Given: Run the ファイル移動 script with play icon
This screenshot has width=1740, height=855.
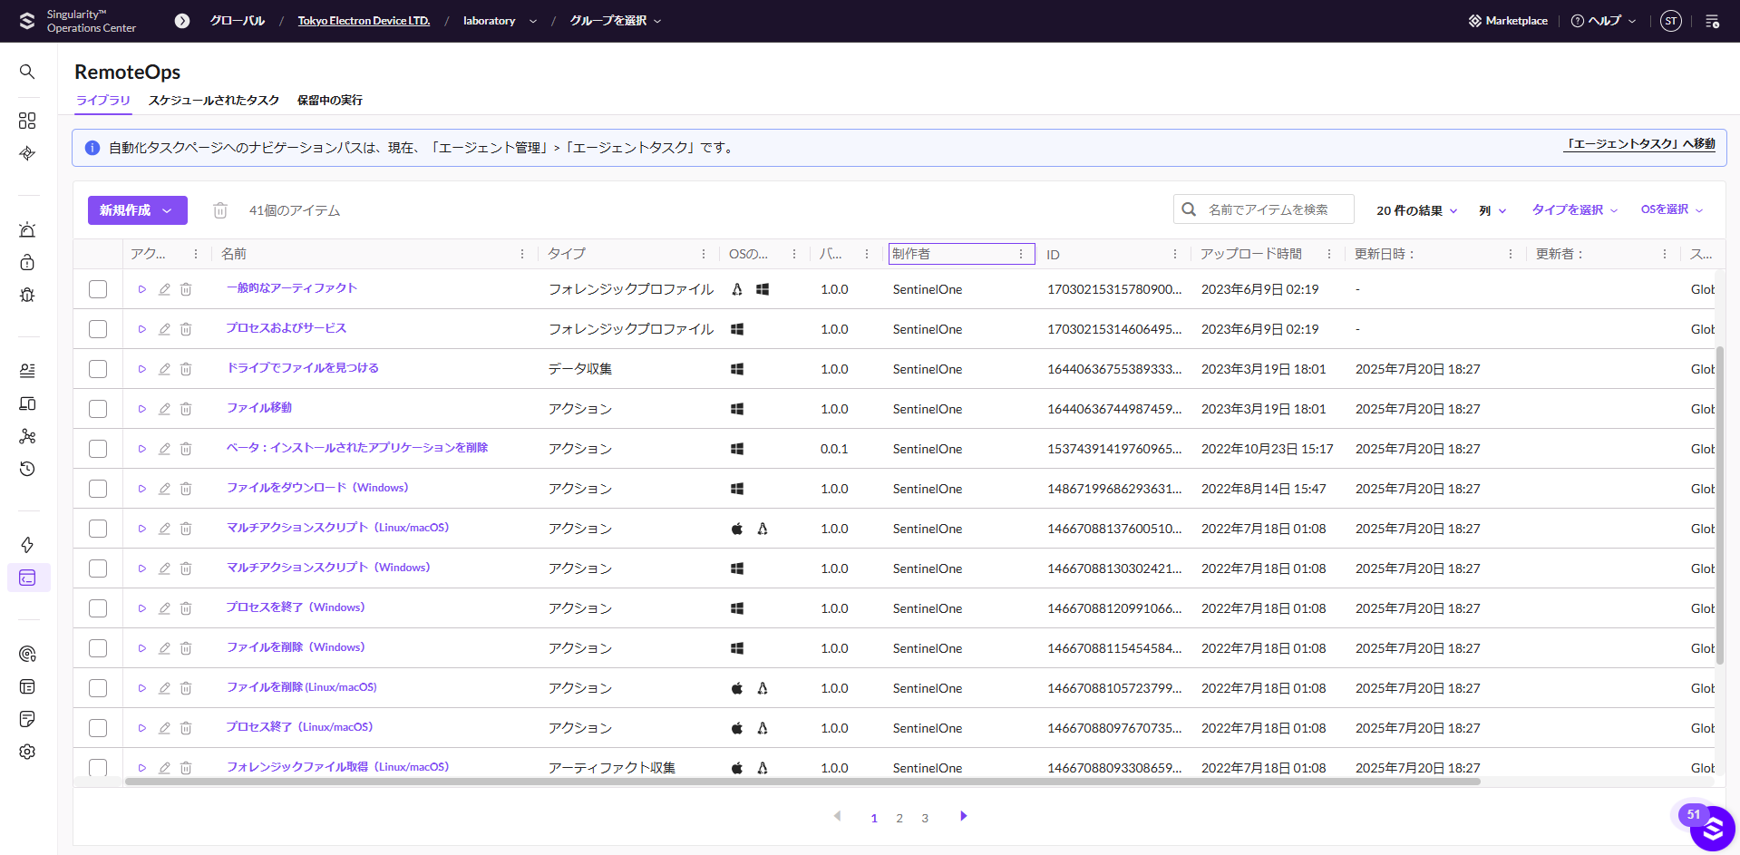Looking at the screenshot, I should coord(142,409).
